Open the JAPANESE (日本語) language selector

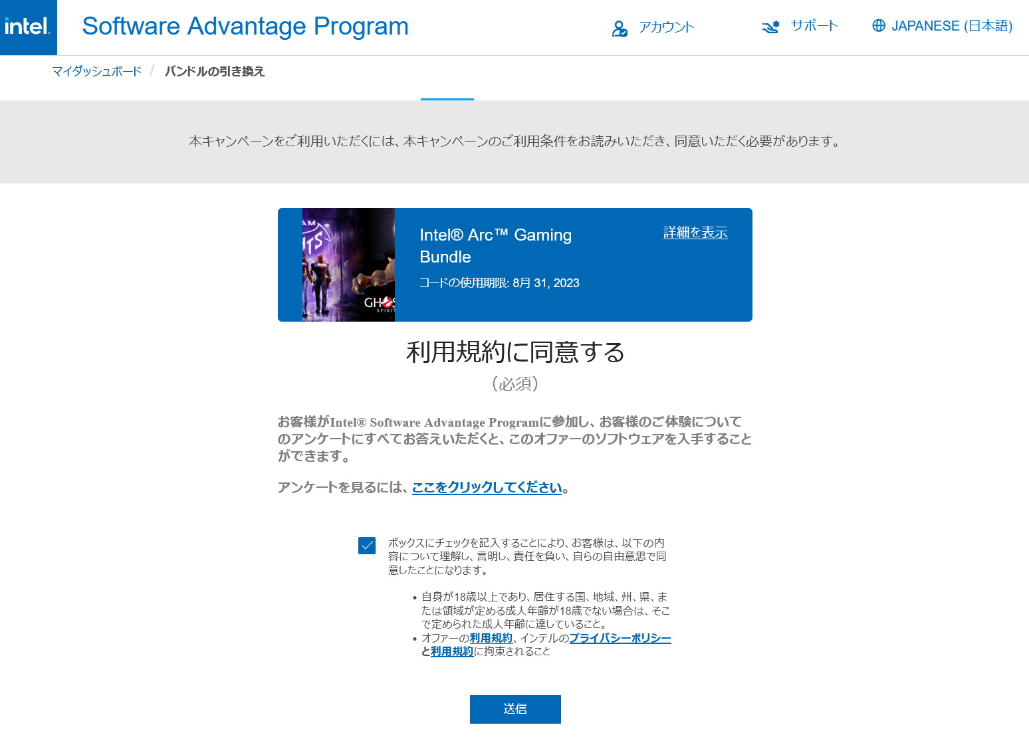952,26
